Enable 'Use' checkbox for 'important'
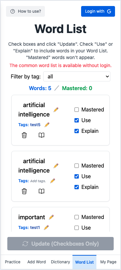The width and height of the screenshot is (121, 270). [x=76, y=228]
